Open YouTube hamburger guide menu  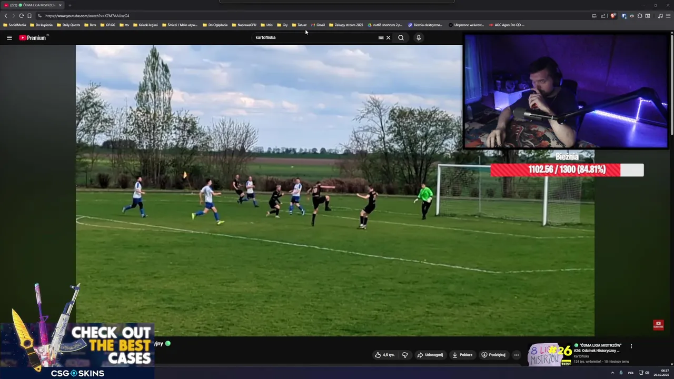click(x=9, y=37)
